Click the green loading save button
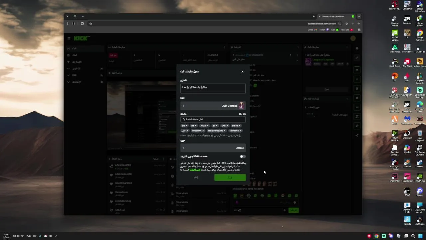 point(230,178)
